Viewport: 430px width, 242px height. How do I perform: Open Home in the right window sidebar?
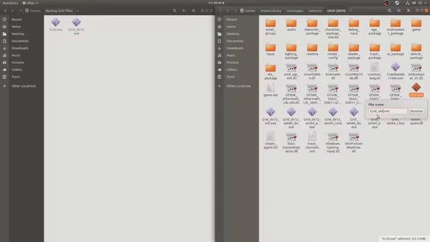pyautogui.click(x=231, y=27)
